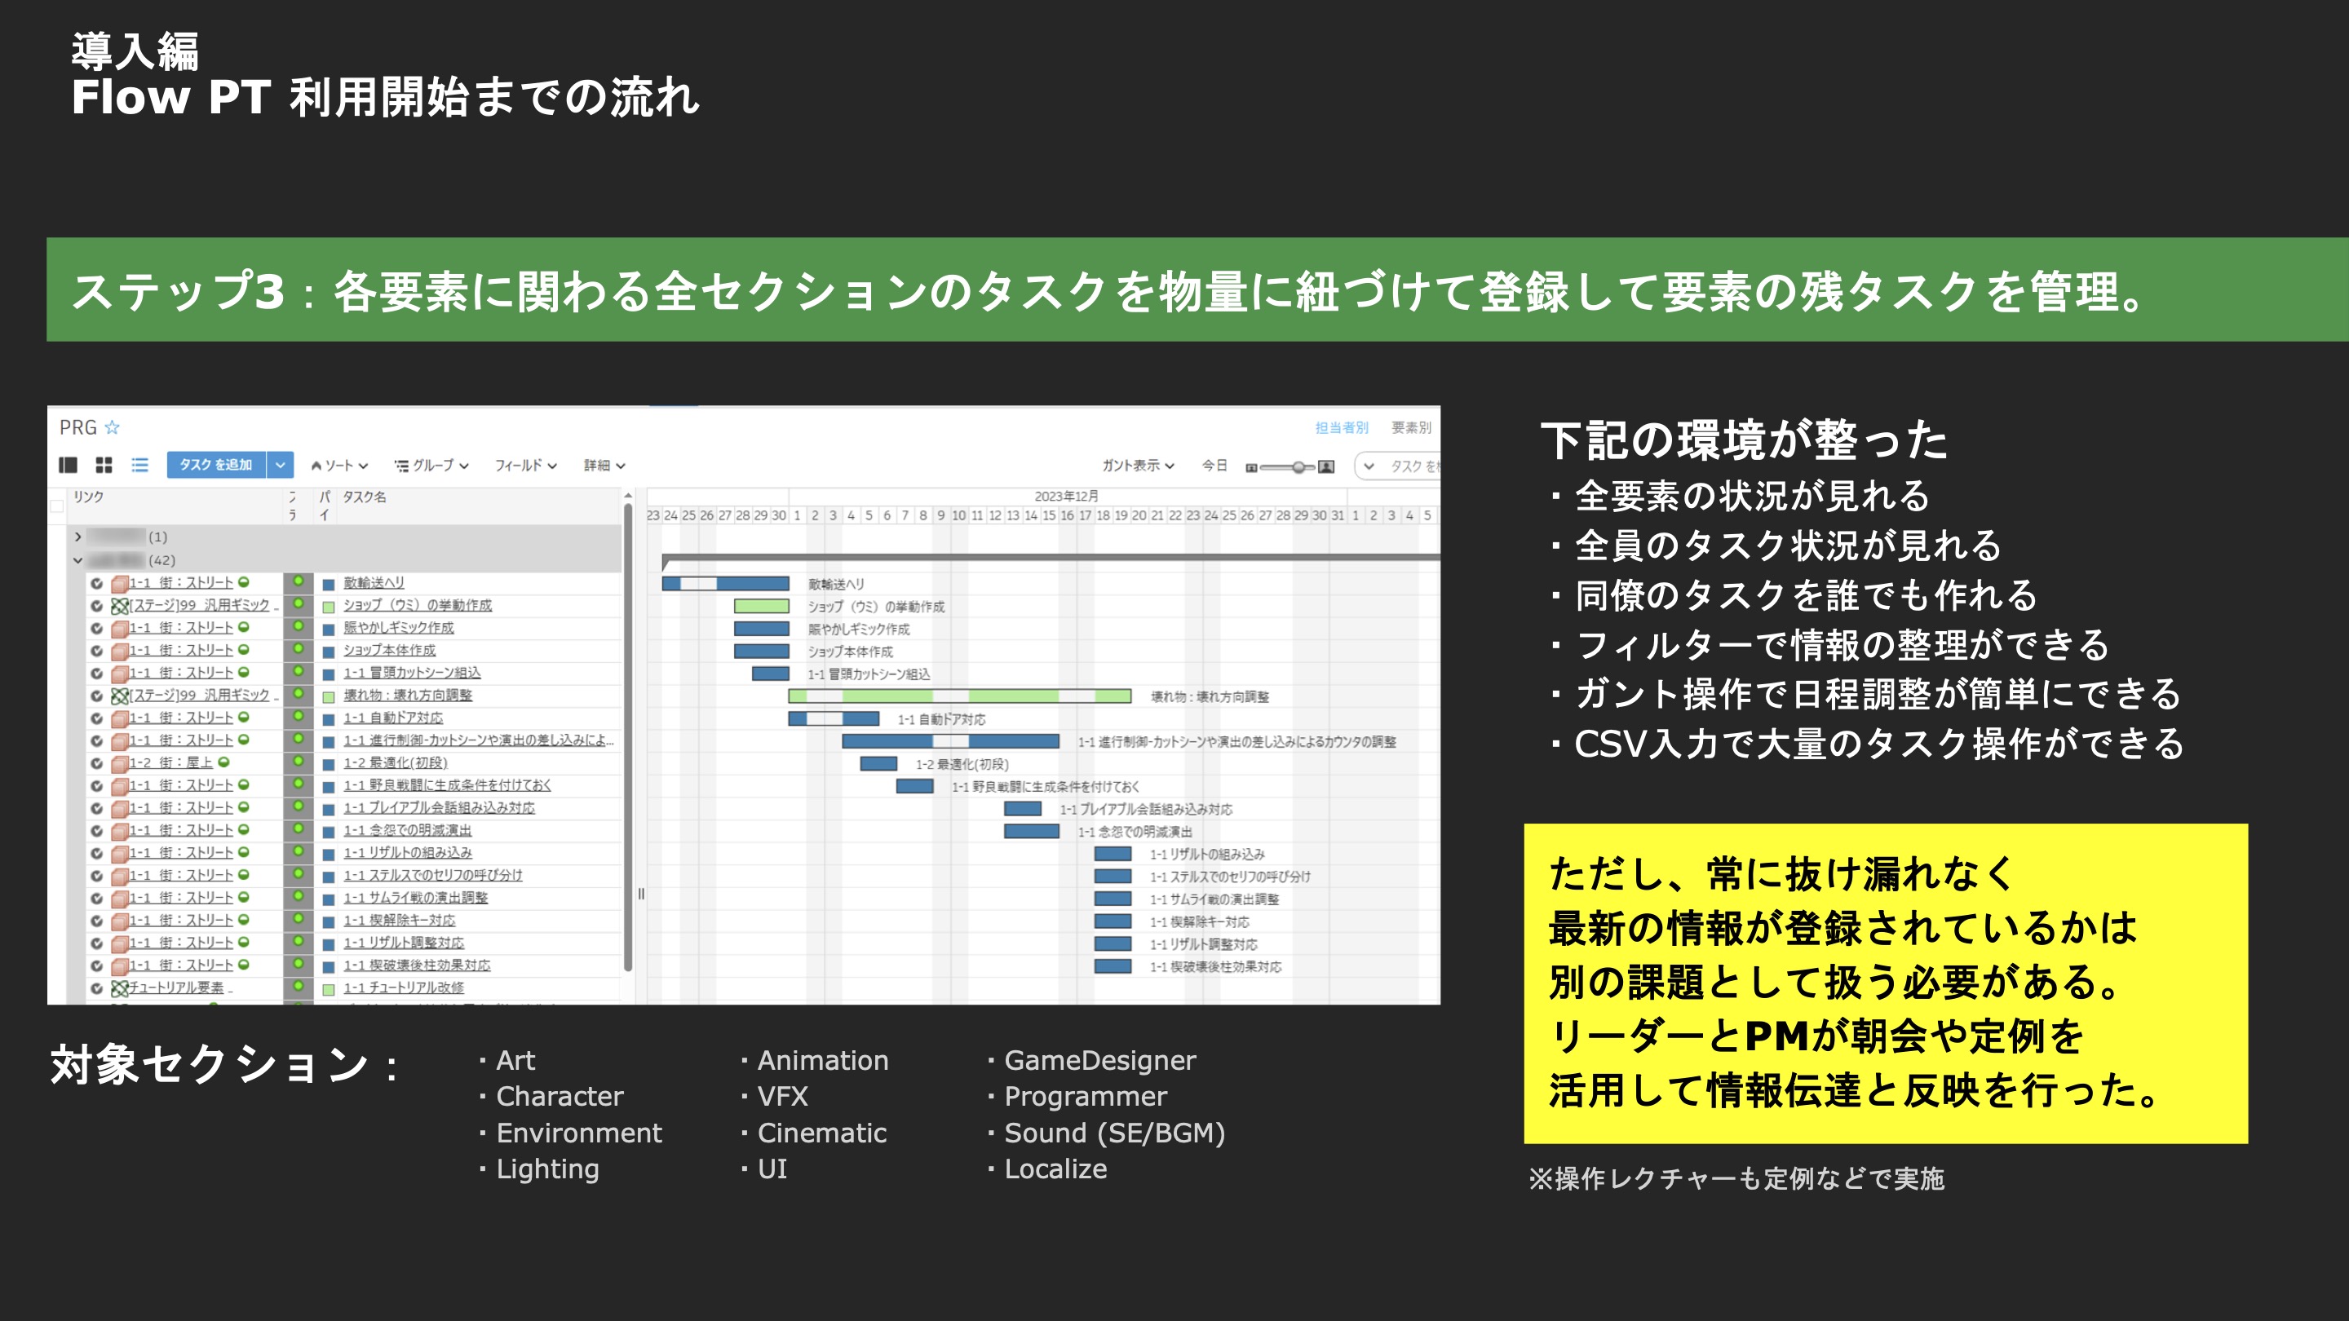Click the Gantt zoom slider handle
This screenshot has width=2349, height=1321.
coord(1298,466)
